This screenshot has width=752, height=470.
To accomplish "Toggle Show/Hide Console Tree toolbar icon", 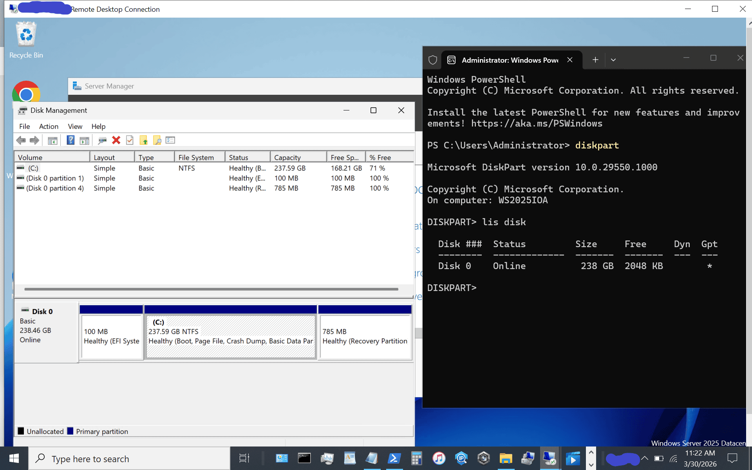I will (x=52, y=141).
